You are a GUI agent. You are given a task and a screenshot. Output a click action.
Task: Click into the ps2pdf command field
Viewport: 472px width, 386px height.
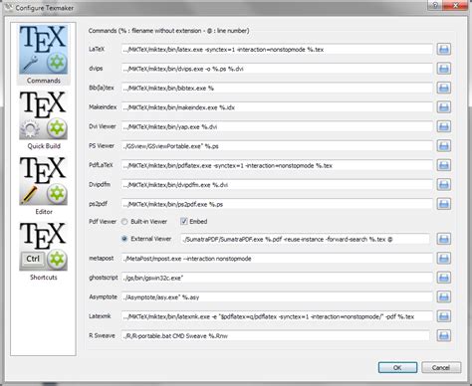click(x=277, y=204)
